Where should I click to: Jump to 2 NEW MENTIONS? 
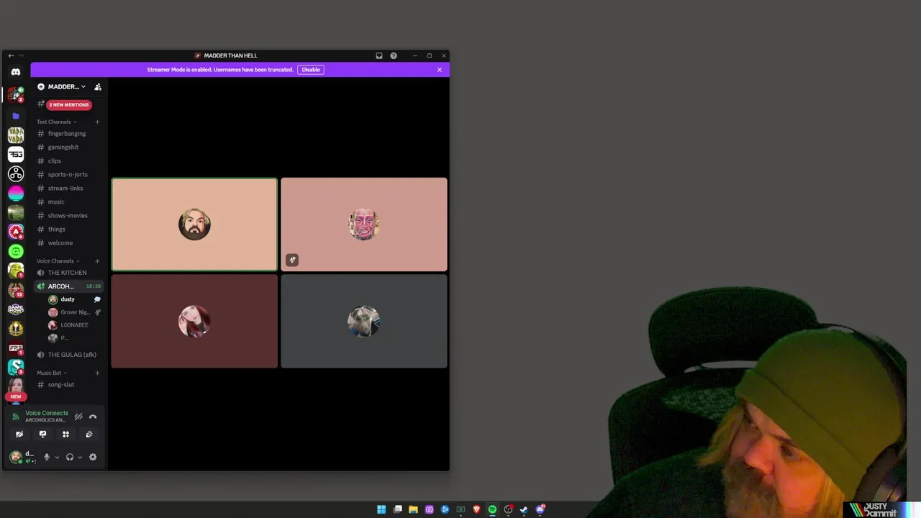(x=69, y=105)
